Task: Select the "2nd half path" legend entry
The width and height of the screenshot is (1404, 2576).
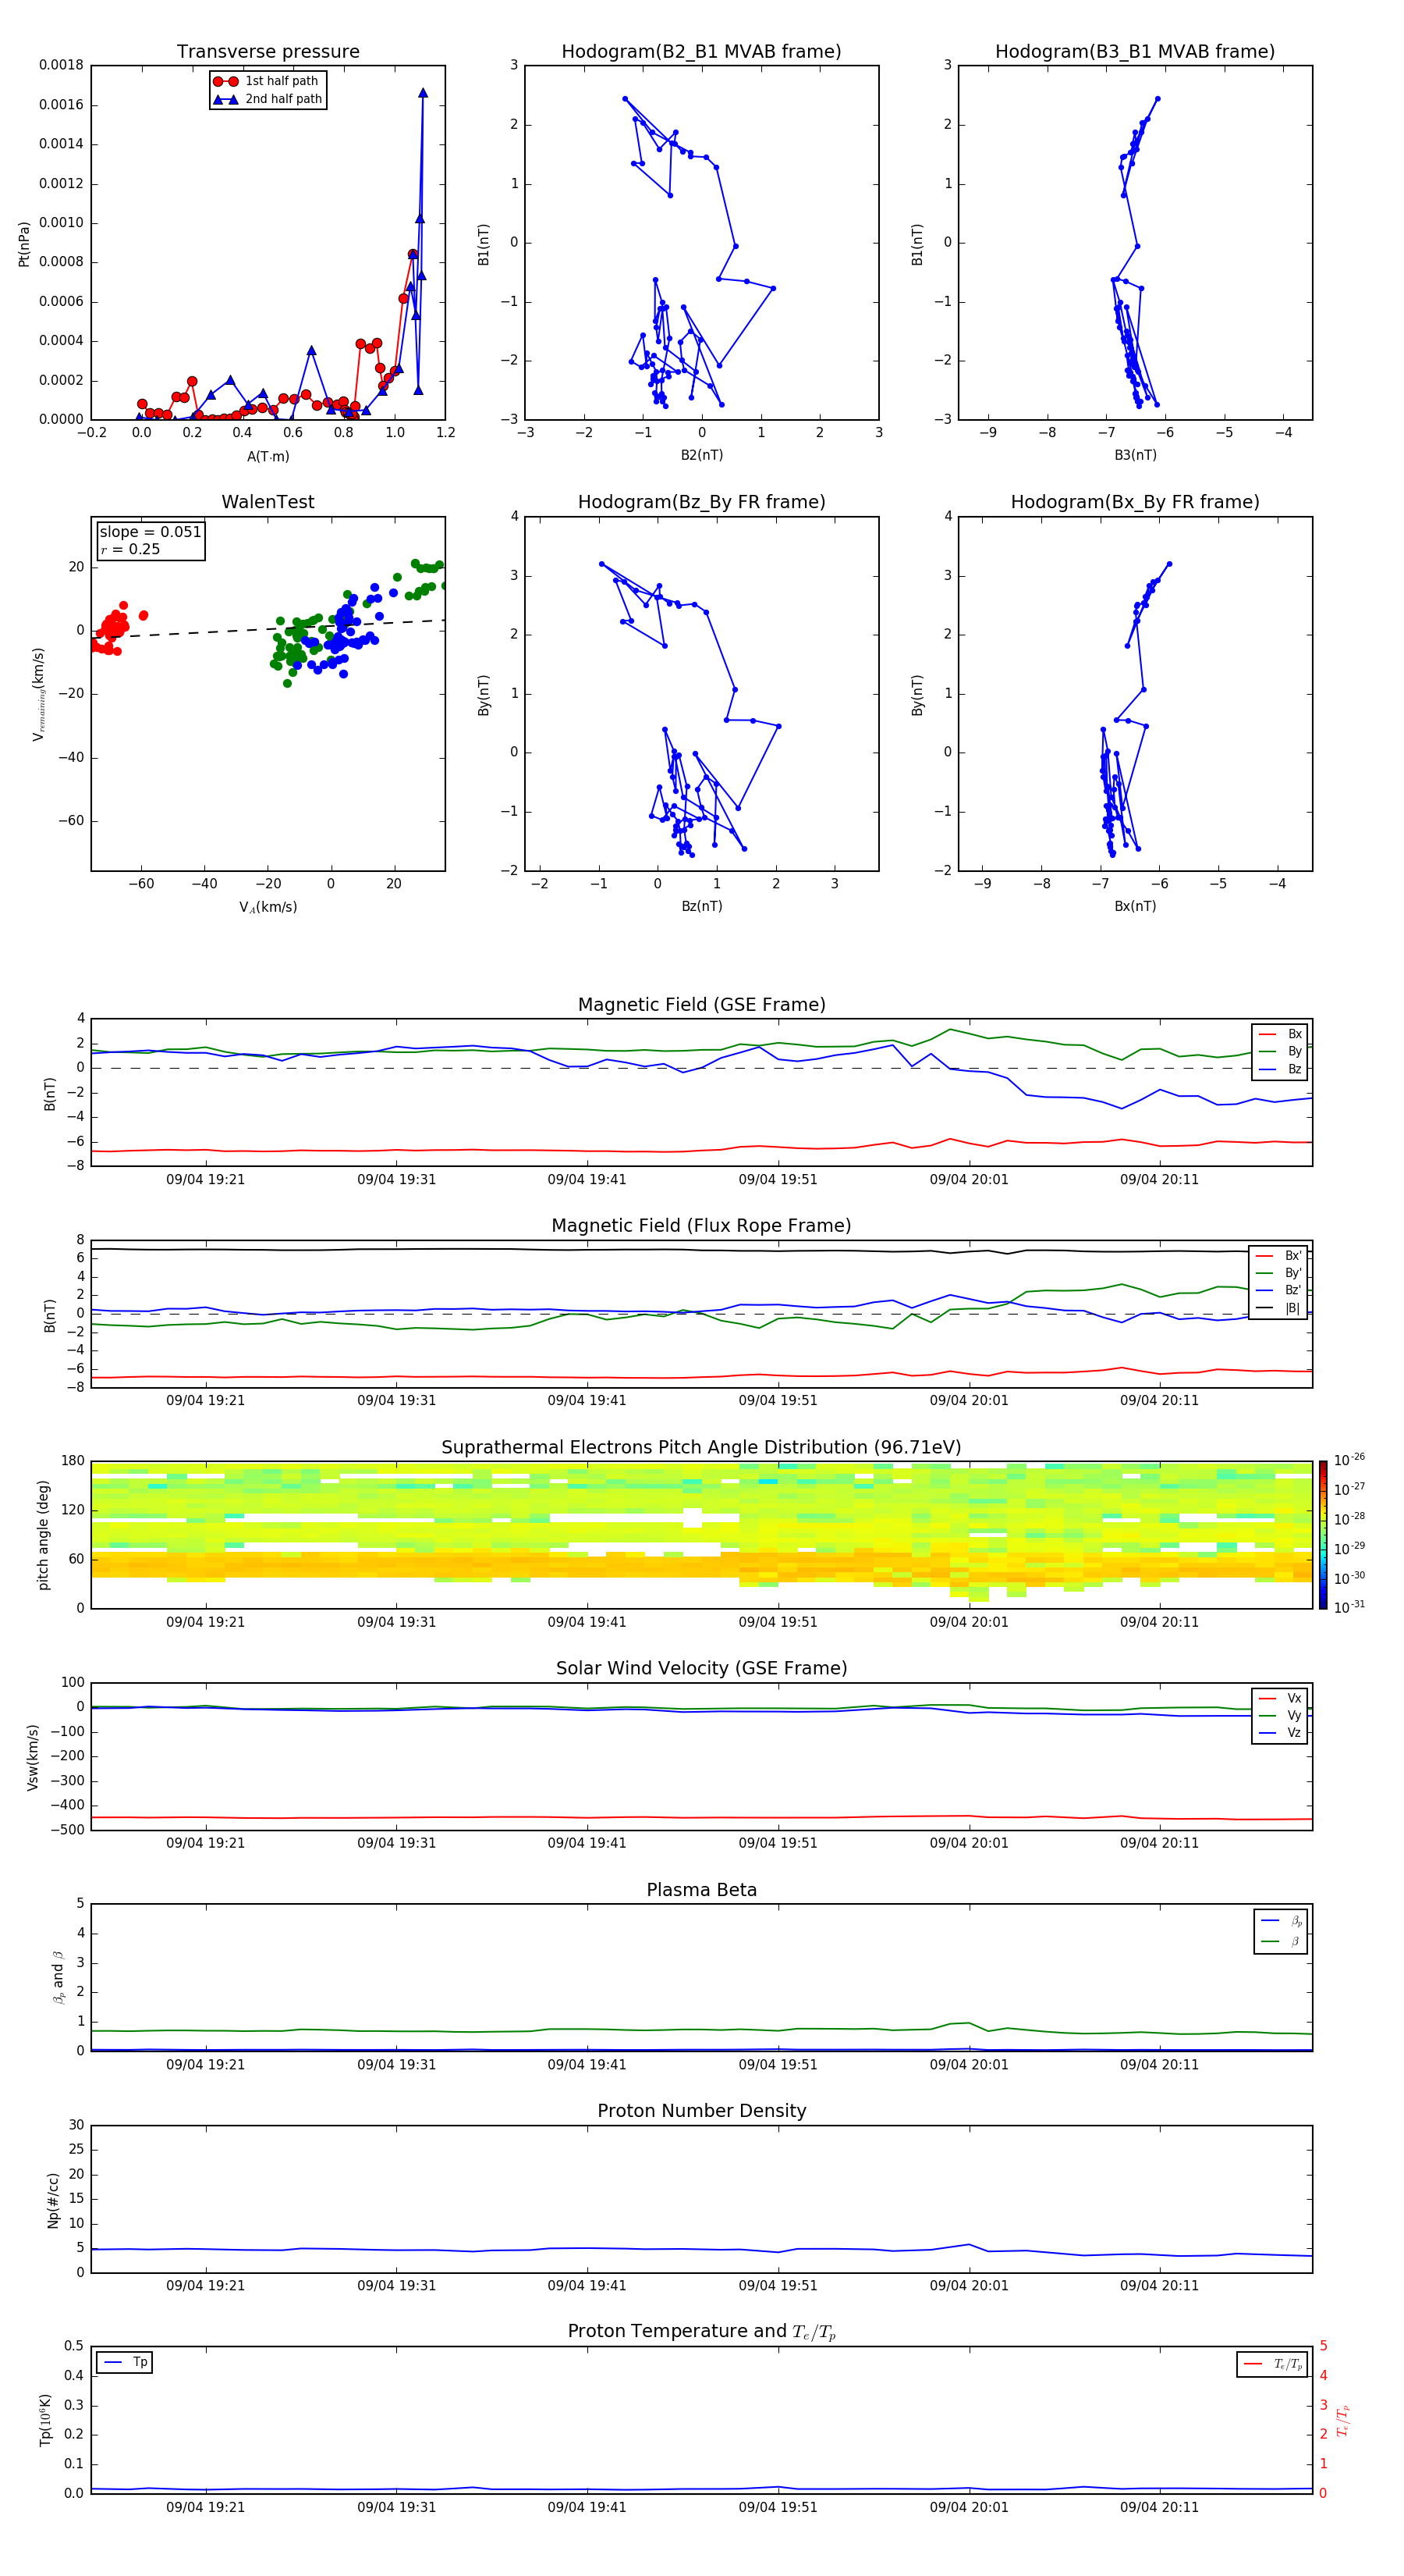Action: tap(268, 99)
